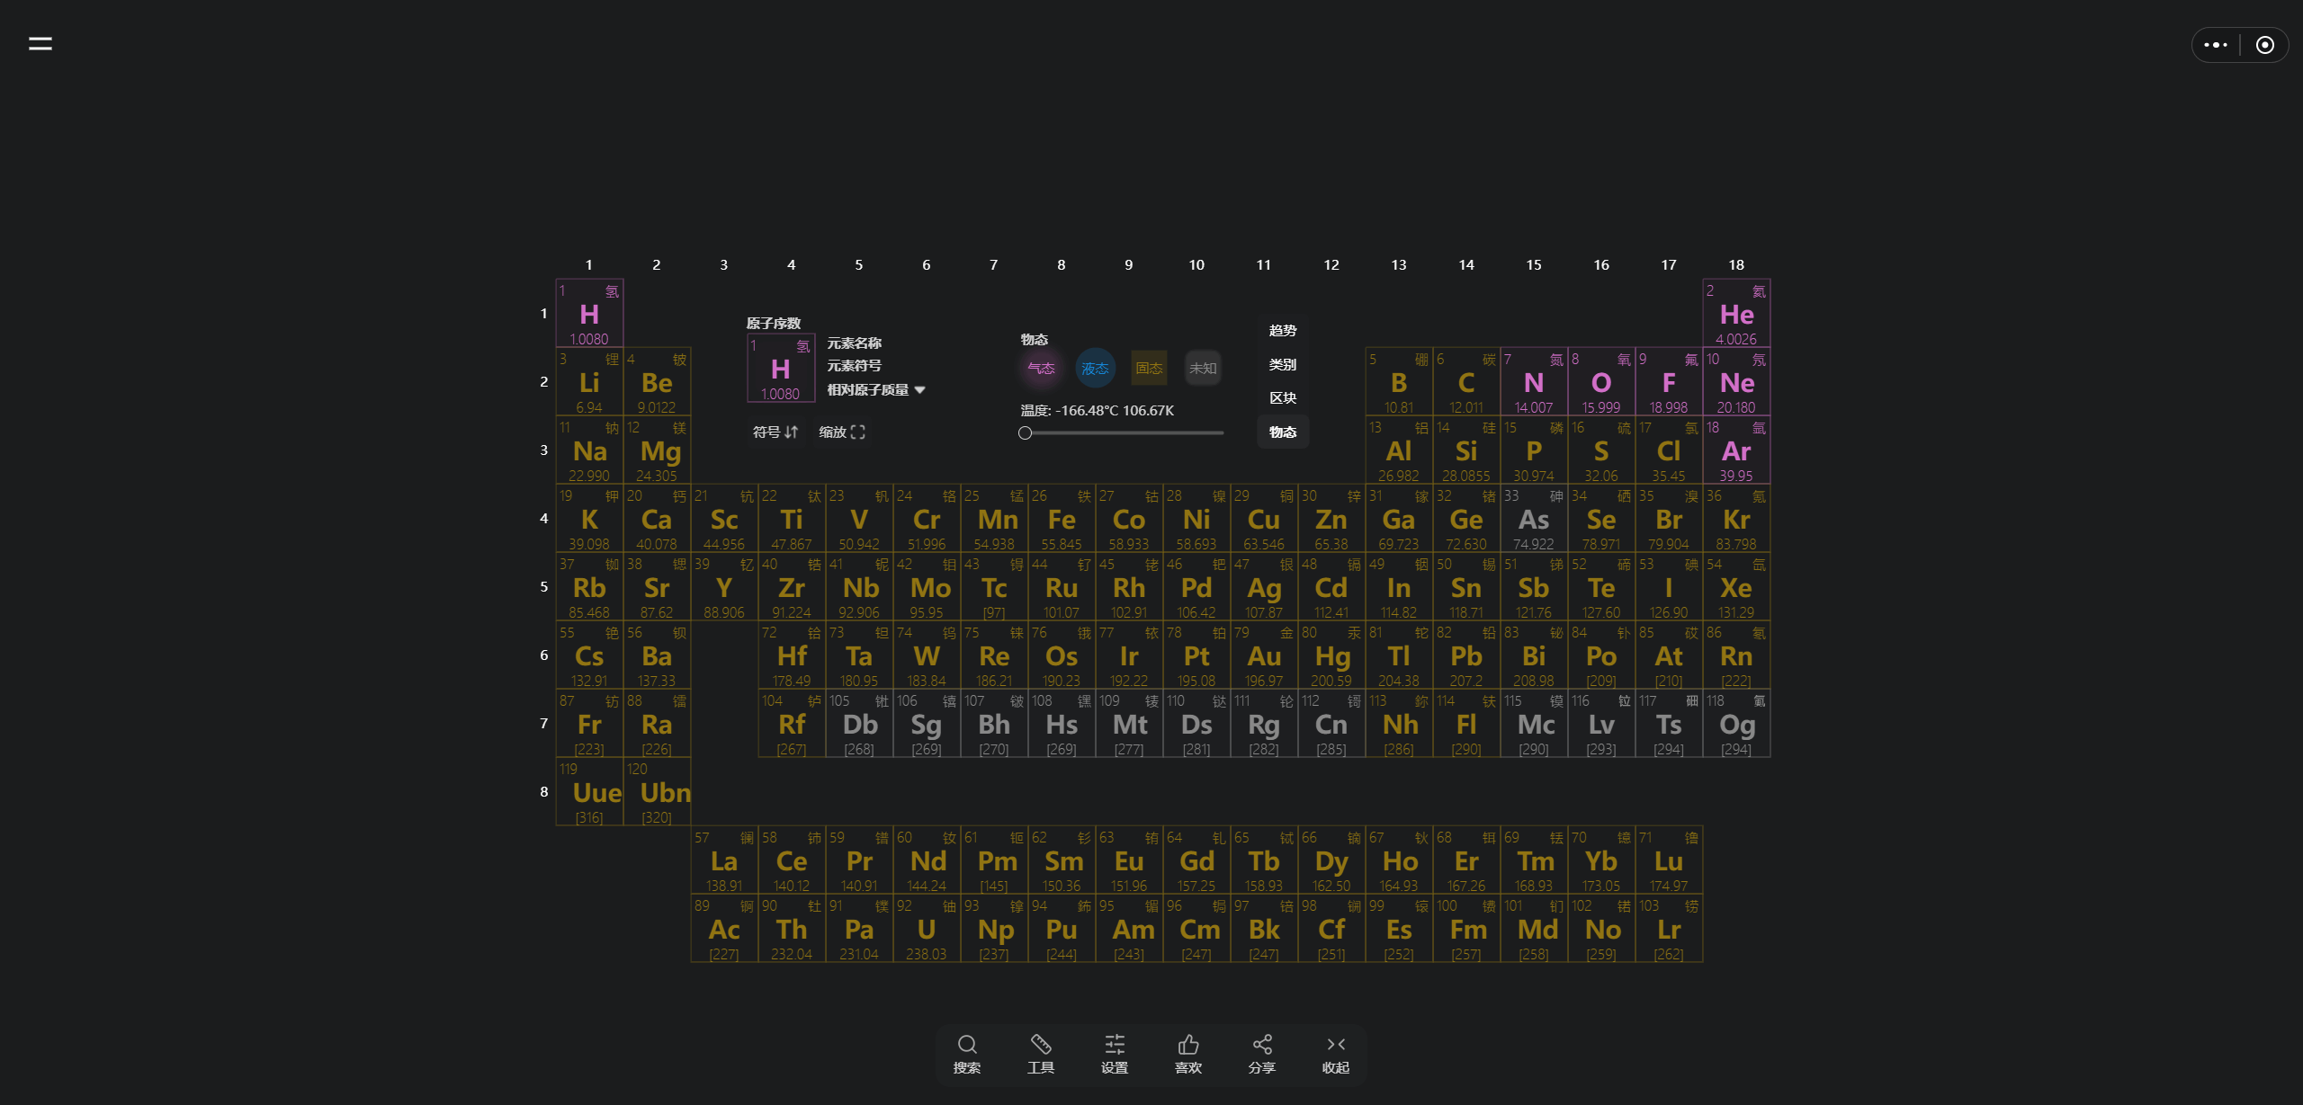Click the like (喜欢) thumbs-up icon
The width and height of the screenshot is (2303, 1105).
[1188, 1045]
